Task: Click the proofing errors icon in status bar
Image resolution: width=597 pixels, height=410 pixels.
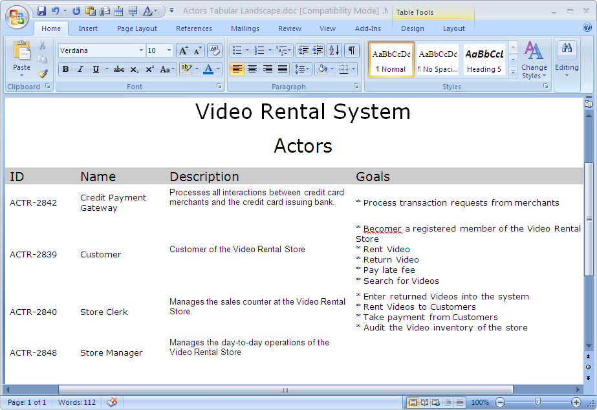Action: click(112, 402)
